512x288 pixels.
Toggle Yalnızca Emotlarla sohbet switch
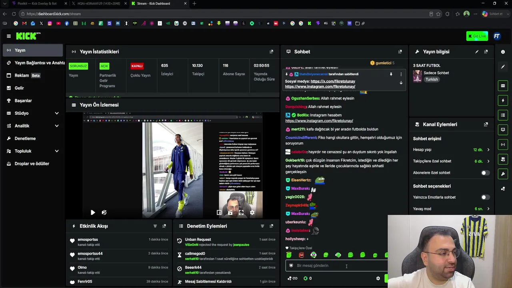click(485, 197)
